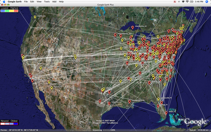Screen dimensions: 211x132
Task: Open the Edit menu
Action: coord(32,2)
